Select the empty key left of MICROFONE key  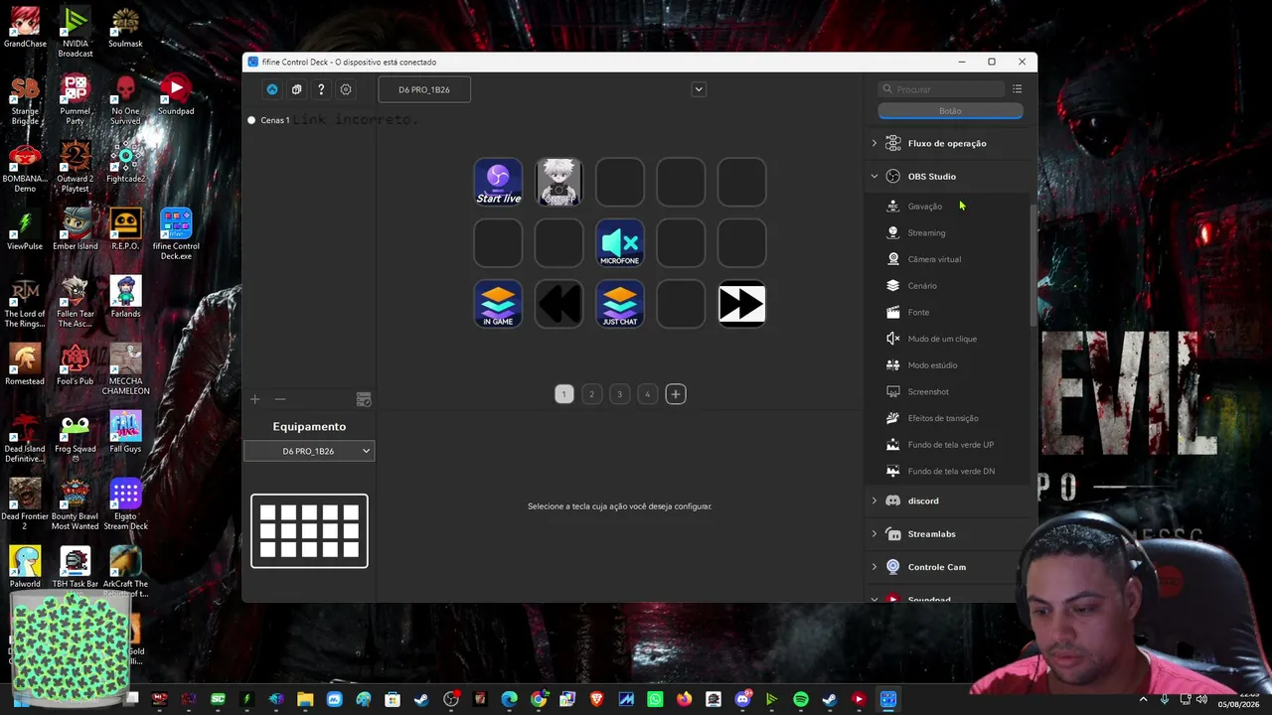(x=559, y=243)
